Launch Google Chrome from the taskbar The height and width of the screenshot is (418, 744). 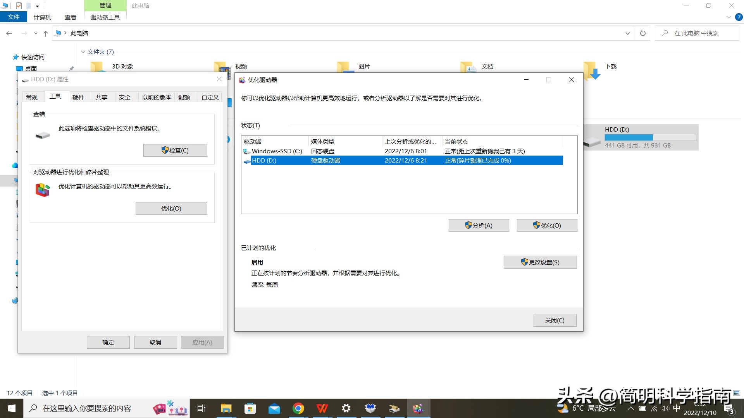(298, 408)
